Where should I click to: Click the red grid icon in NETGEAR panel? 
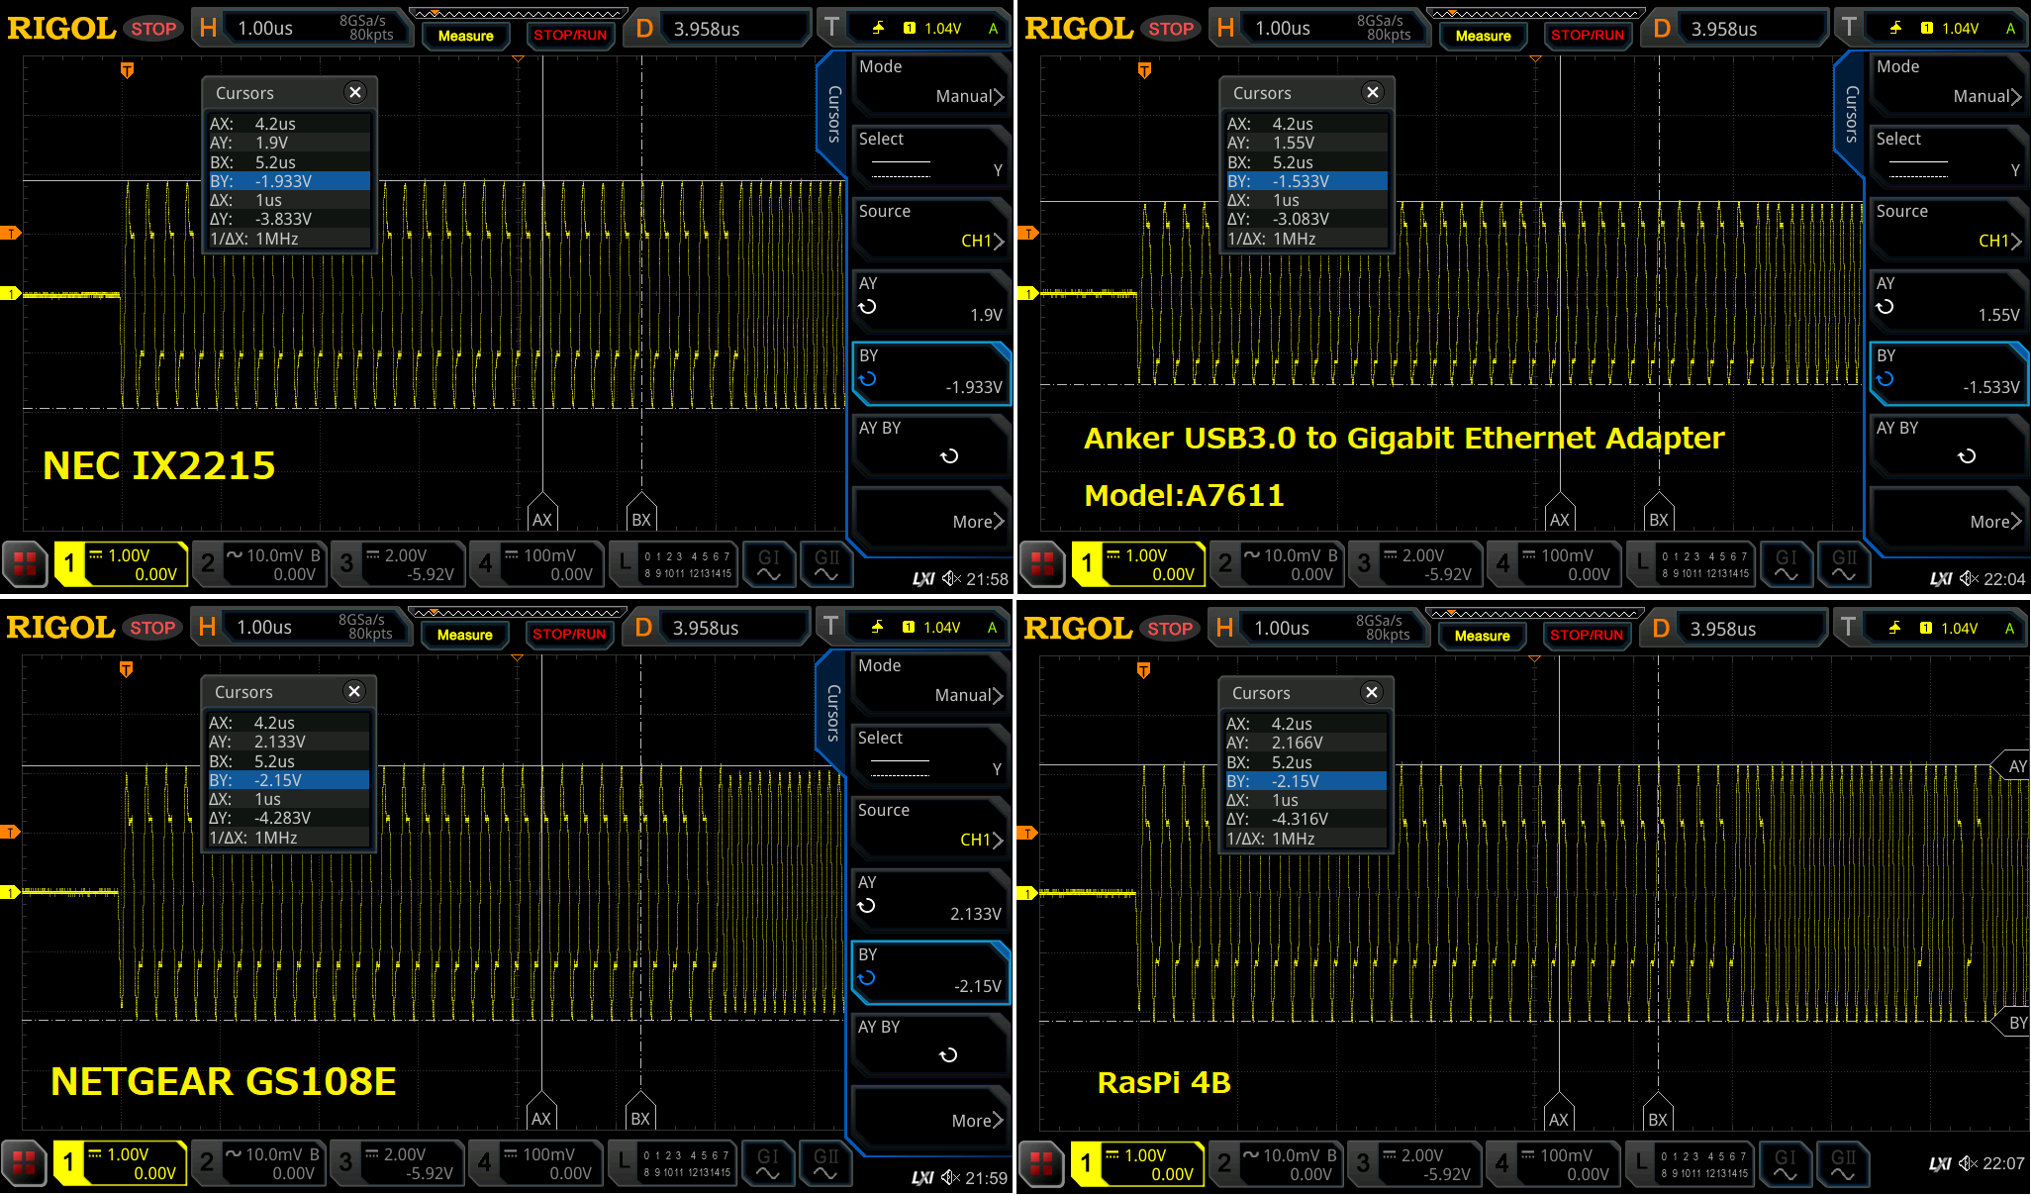pos(24,1162)
